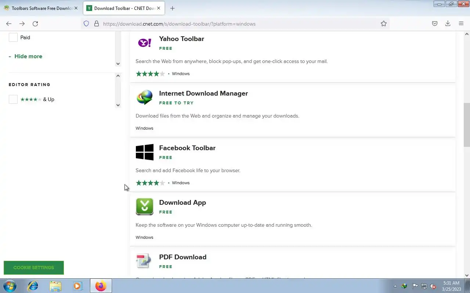Click the FREE TO TRY label
Screen dimensions: 470x293
click(176, 103)
